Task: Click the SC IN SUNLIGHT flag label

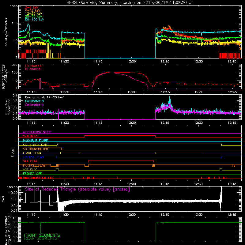Action: (x=35, y=145)
